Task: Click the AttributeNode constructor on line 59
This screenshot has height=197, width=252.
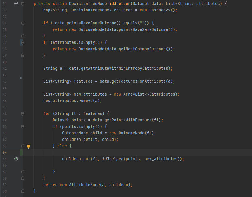Action: [x=83, y=185]
